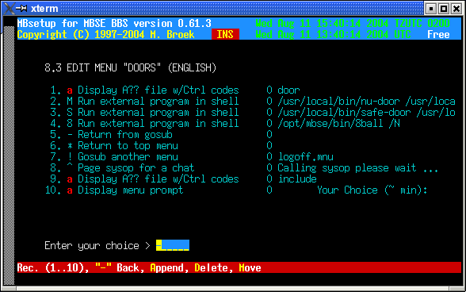This screenshot has width=466, height=292.
Task: Click the xterm maximize window button
Action: (444, 9)
